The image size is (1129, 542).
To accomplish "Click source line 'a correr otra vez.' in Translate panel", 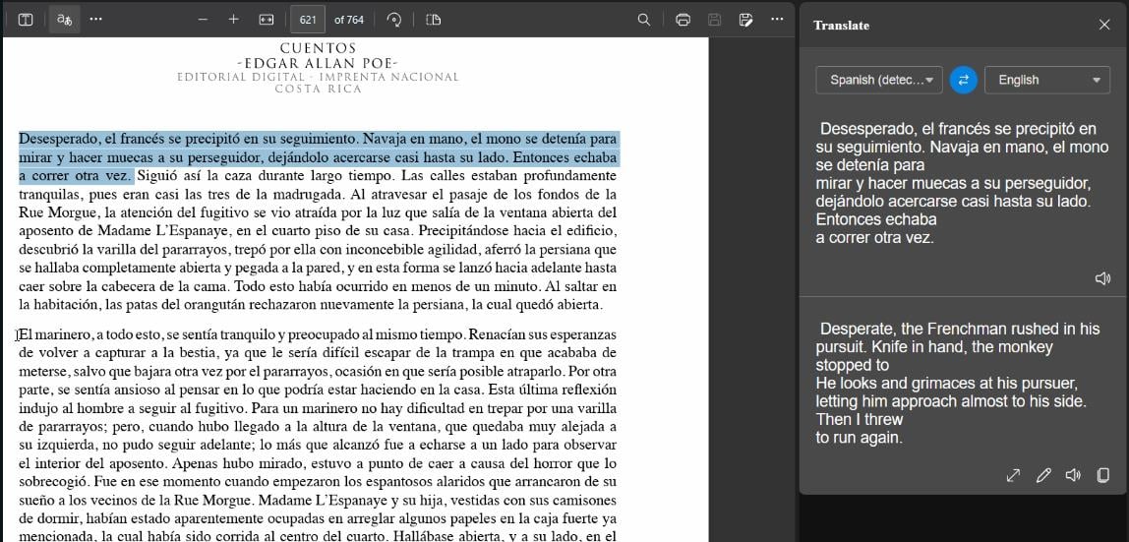I will [875, 237].
